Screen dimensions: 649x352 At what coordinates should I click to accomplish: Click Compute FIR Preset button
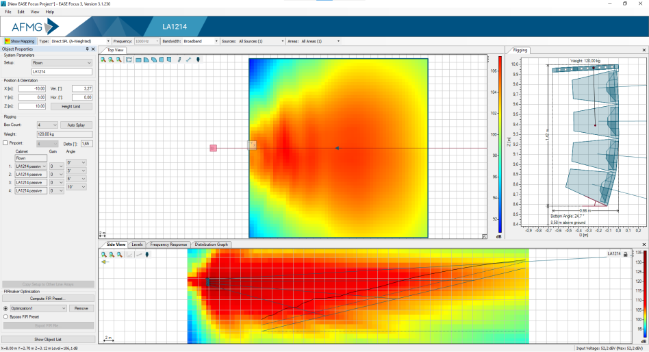pos(48,298)
